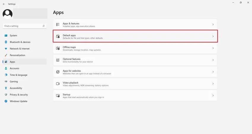Click the search magnifier icon
Image resolution: width=252 pixels, height=134 pixels.
(x=44, y=26)
